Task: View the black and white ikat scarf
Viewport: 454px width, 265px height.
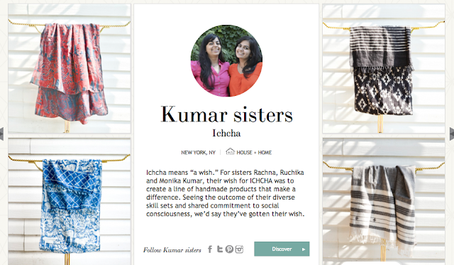Action: coord(384,68)
